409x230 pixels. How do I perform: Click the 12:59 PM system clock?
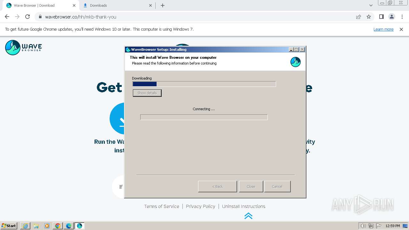coord(393,226)
